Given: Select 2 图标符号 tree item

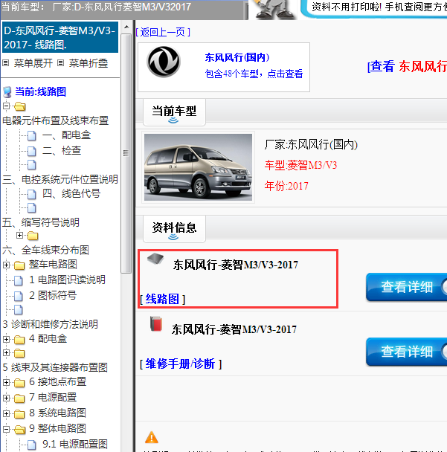Looking at the screenshot, I should pos(53,295).
